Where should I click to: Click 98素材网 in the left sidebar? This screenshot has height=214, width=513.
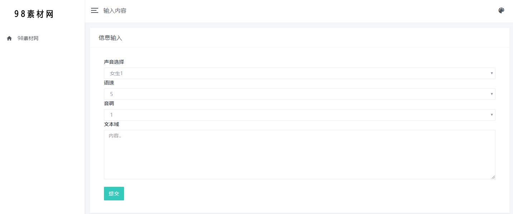[28, 38]
